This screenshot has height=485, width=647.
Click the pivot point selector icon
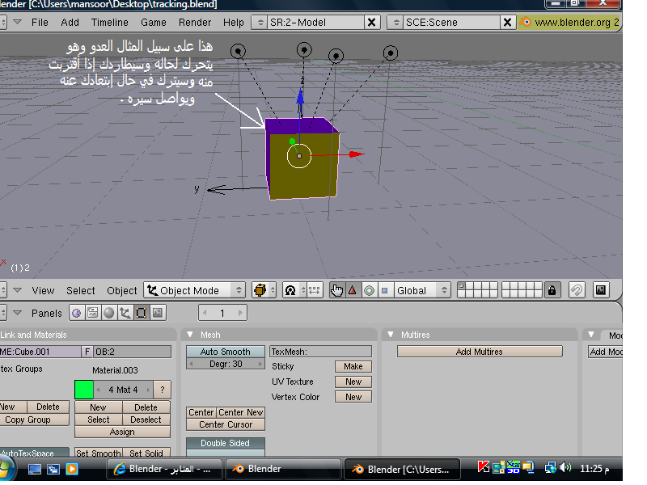point(290,290)
